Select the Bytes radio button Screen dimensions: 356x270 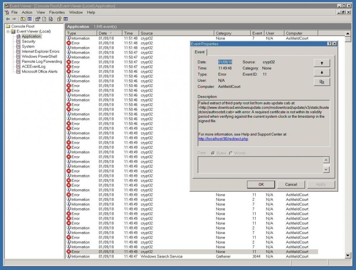213,153
